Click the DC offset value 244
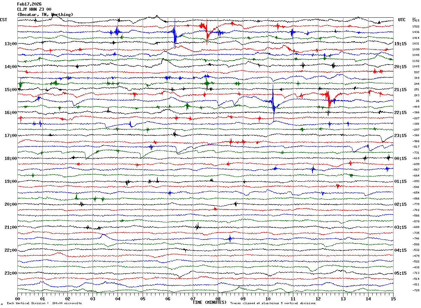This screenshot has height=308, width=421. point(416,84)
